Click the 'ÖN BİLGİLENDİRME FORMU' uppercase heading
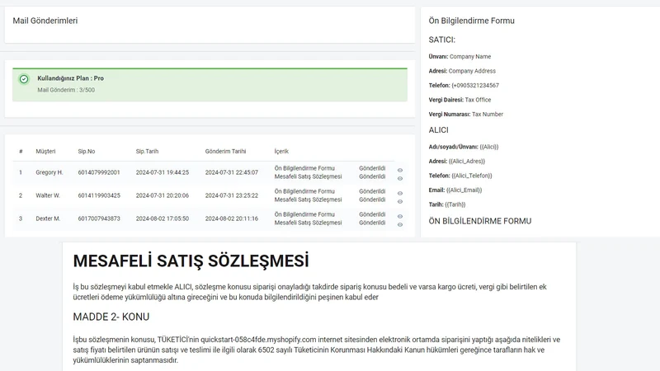Viewport: 660px width, 371px height. coord(480,221)
